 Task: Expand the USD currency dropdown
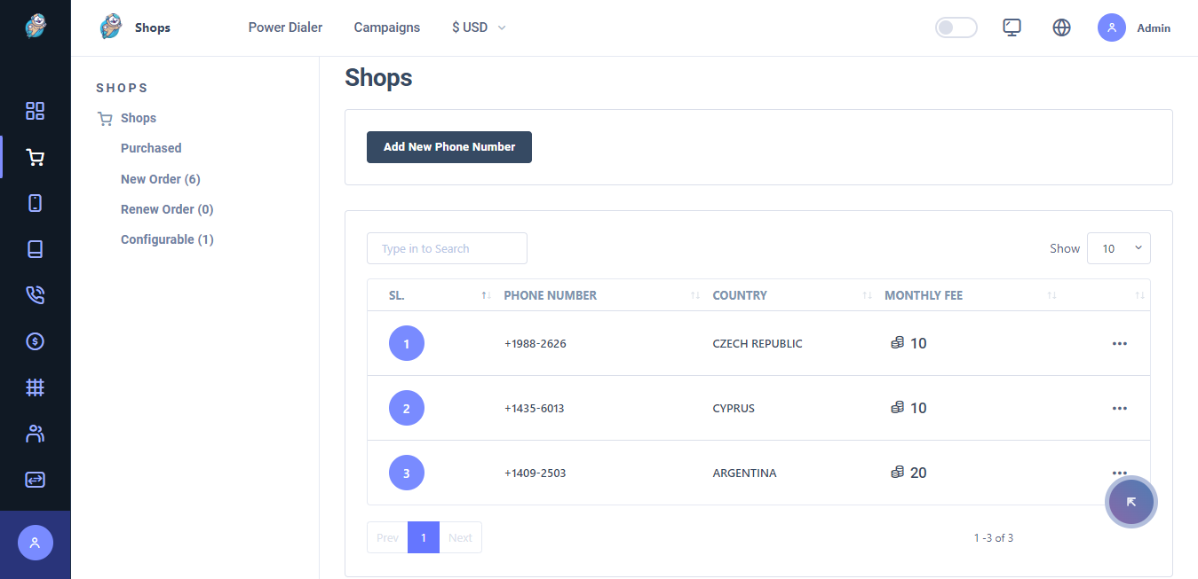click(x=478, y=27)
